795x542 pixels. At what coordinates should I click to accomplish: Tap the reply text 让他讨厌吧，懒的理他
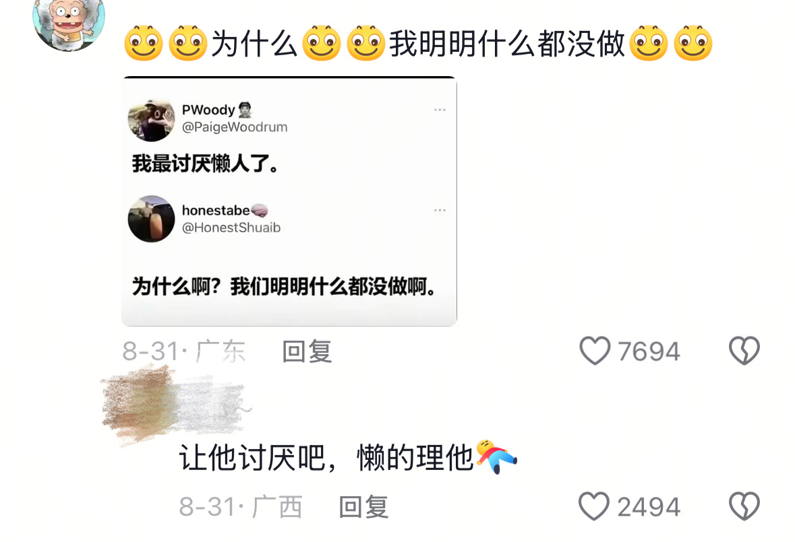(x=326, y=457)
